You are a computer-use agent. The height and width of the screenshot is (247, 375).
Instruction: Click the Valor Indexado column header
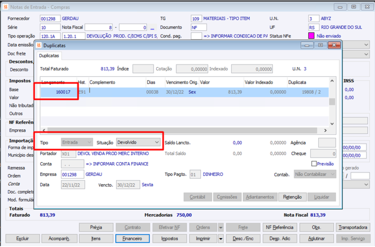click(265, 82)
